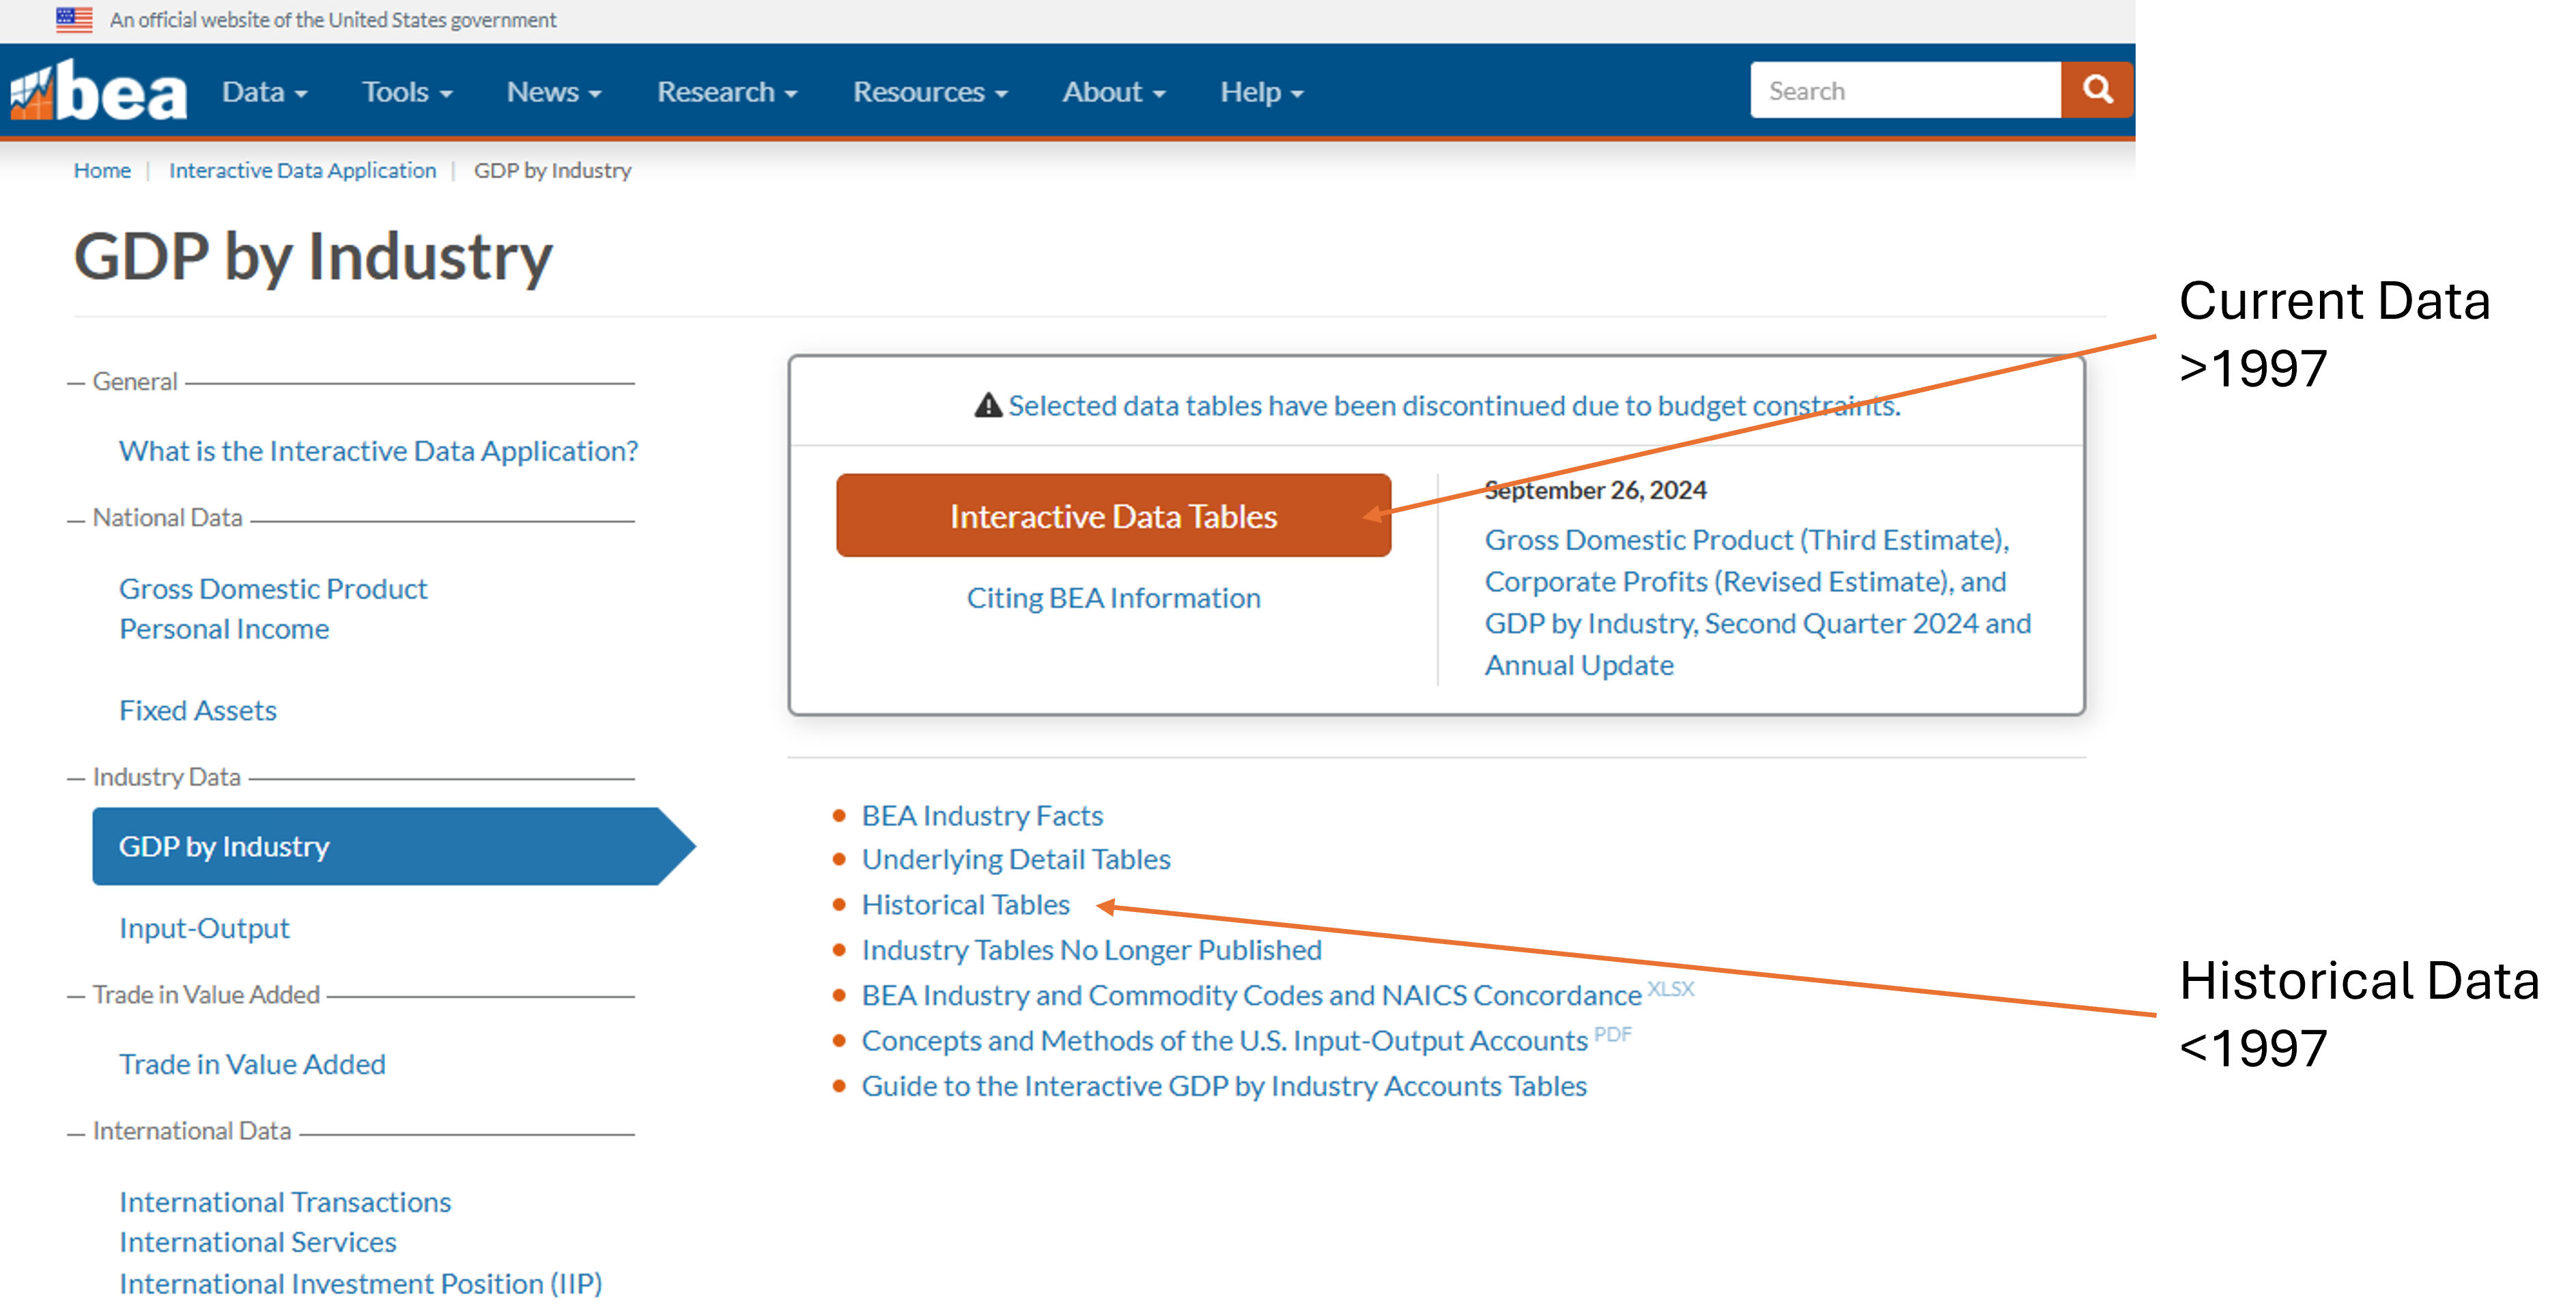2576x1310 pixels.
Task: Open Citing BEA Information link
Action: 1113,597
